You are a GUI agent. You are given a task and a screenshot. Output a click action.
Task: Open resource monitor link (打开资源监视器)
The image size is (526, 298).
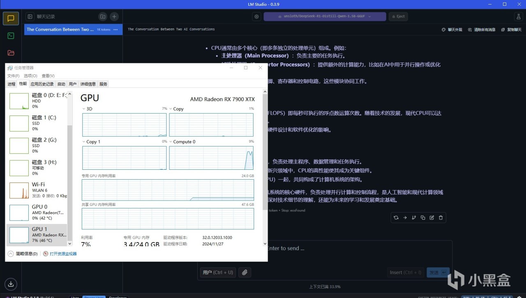click(x=60, y=254)
